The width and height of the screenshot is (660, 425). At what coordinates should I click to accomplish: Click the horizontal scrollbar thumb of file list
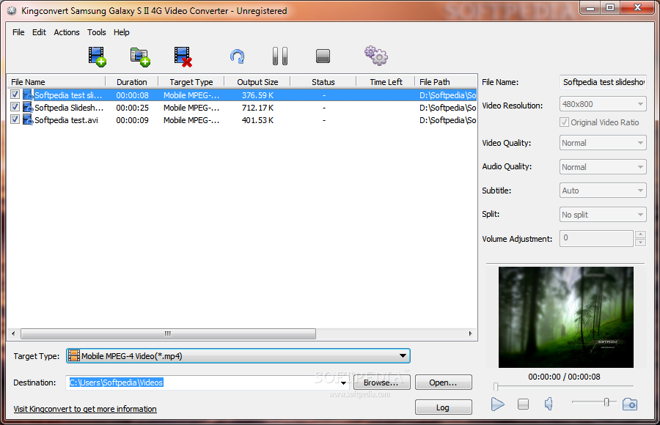coord(168,333)
